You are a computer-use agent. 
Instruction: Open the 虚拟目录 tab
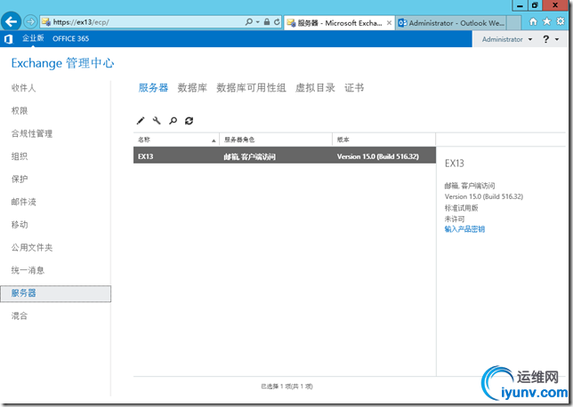point(315,88)
